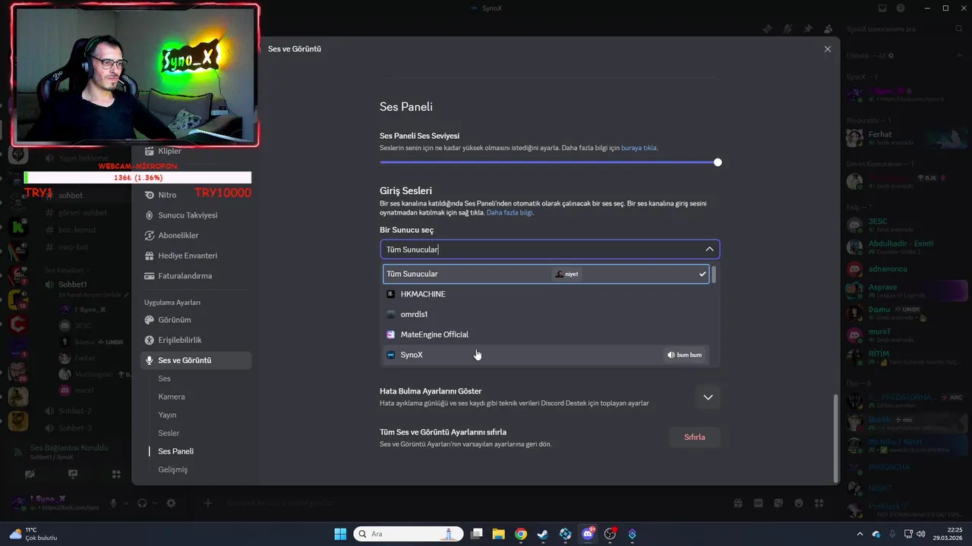The height and width of the screenshot is (546, 972).
Task: Click the notification mute icon in header
Action: (788, 29)
